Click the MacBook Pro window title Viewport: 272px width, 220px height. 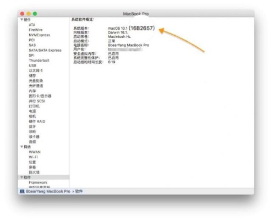click(x=136, y=14)
